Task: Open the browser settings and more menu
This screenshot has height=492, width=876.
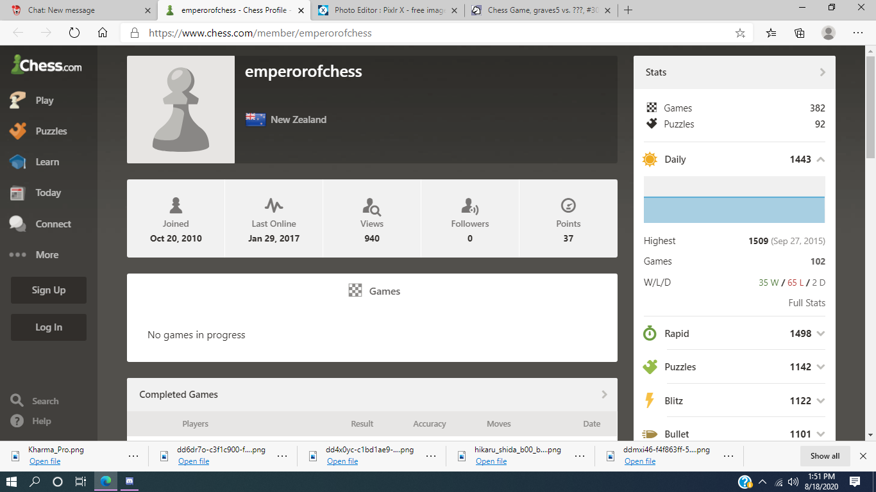Action: pos(858,33)
